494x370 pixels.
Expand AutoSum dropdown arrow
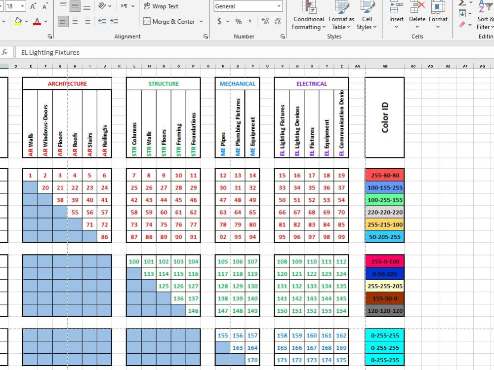point(471,2)
